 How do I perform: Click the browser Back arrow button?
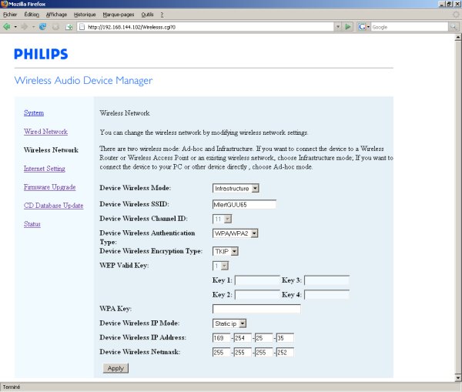(8, 26)
